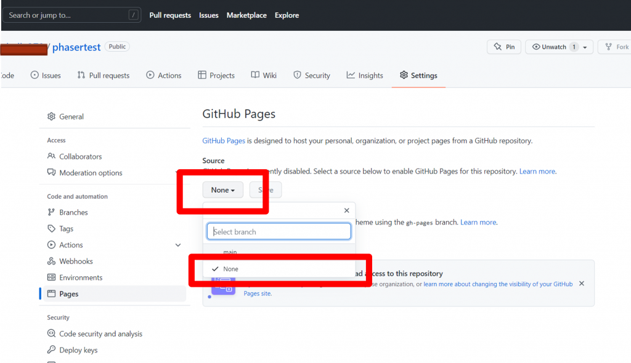Expand the sidebar Actions chevron
This screenshot has width=631, height=363.
178,245
